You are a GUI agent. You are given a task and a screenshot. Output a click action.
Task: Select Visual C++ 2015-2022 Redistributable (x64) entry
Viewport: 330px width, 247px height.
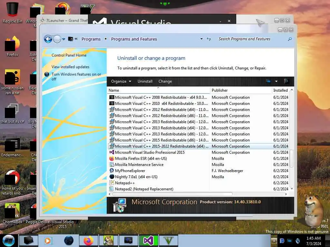pos(199,146)
